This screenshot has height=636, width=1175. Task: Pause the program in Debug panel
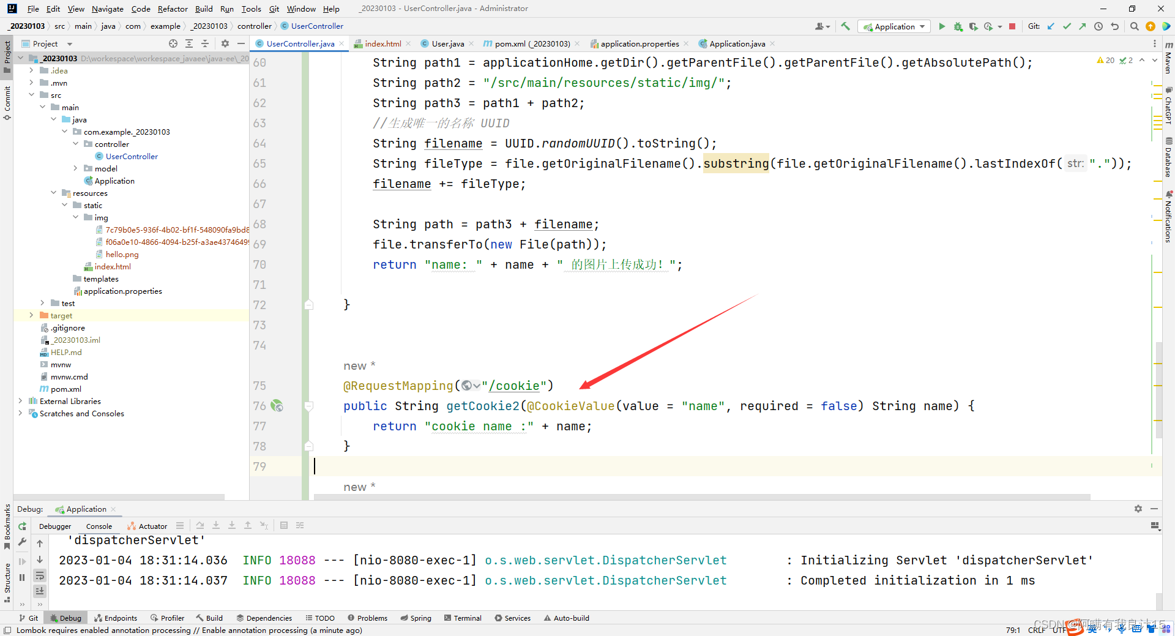tap(23, 577)
